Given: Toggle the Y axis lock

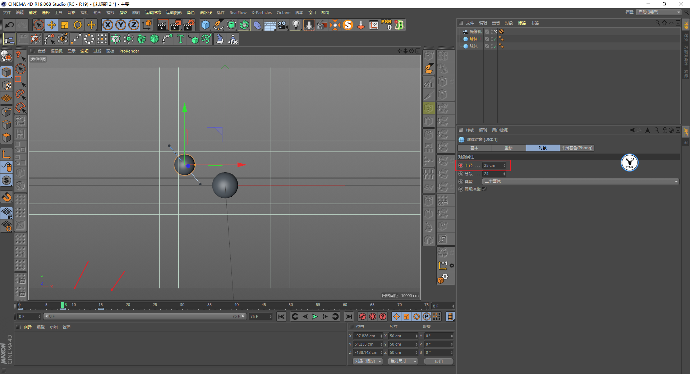Looking at the screenshot, I should tap(121, 25).
